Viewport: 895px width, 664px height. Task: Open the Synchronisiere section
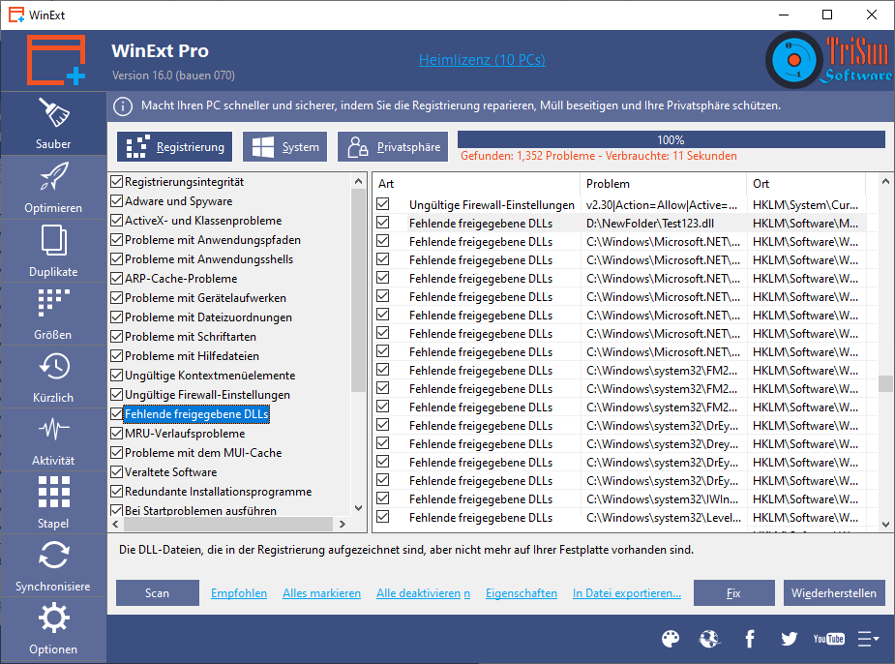click(x=53, y=565)
